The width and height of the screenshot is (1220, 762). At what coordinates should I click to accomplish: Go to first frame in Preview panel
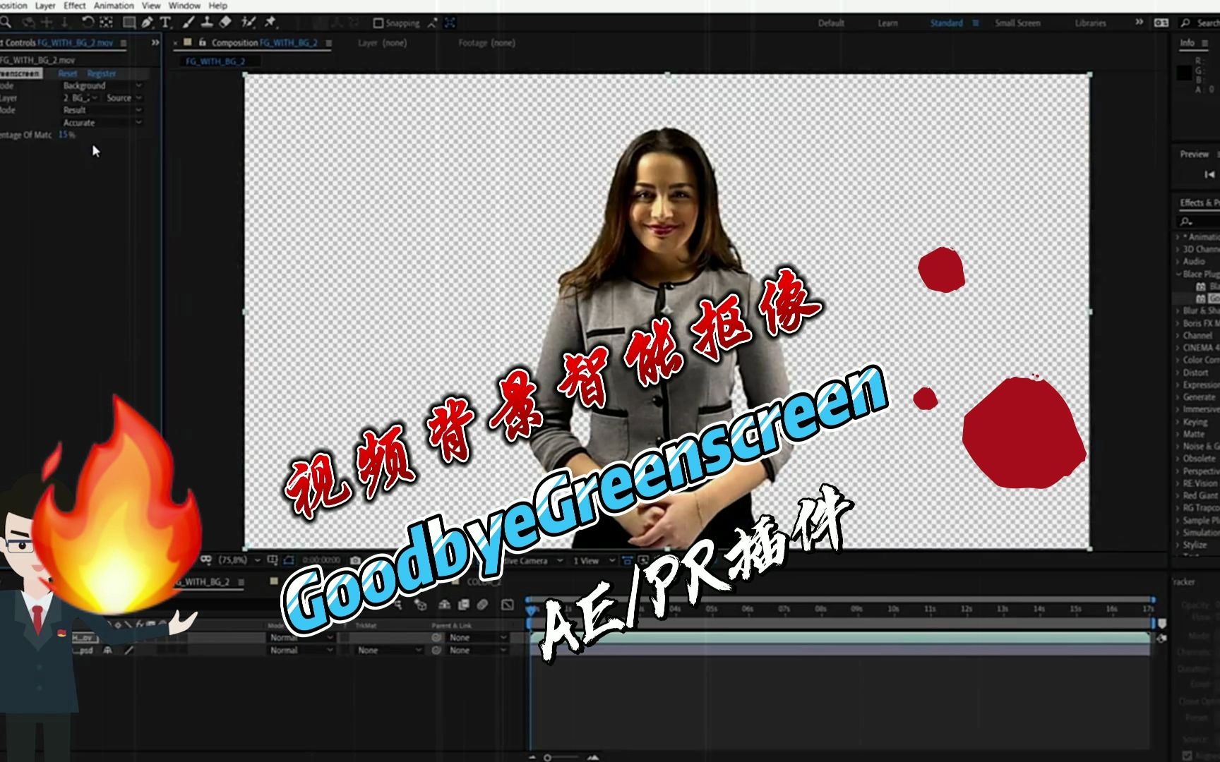(x=1209, y=174)
